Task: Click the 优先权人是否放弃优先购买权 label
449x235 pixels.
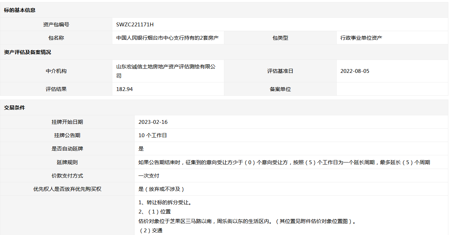Action: [x=67, y=189]
